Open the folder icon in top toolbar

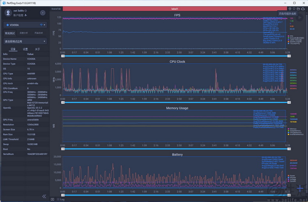pos(299,9)
